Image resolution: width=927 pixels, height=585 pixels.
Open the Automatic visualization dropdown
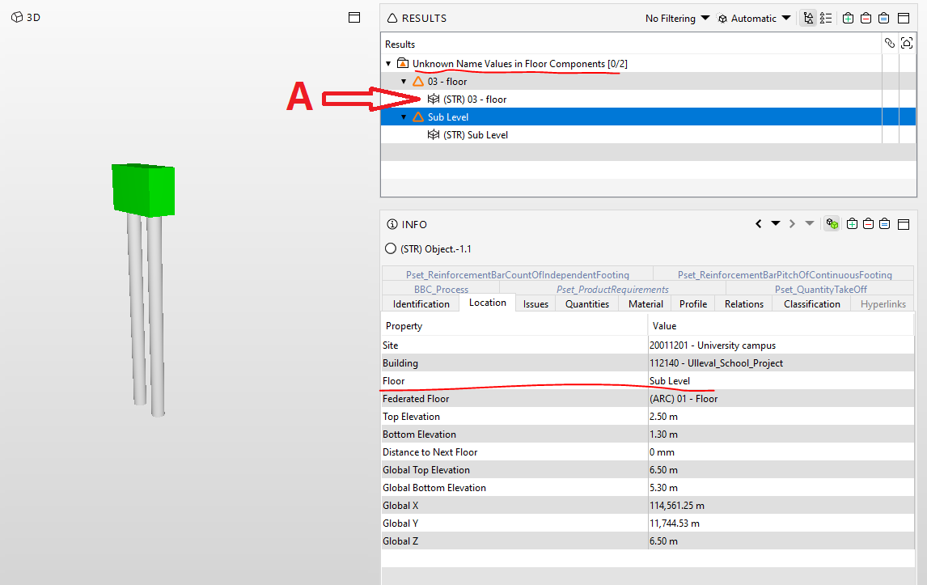coord(755,19)
